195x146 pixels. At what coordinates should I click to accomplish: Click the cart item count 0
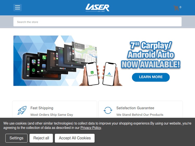coord(180,7)
